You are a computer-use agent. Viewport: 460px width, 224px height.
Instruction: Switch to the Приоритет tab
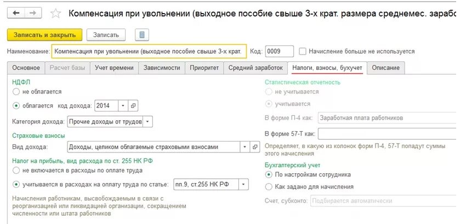click(204, 68)
